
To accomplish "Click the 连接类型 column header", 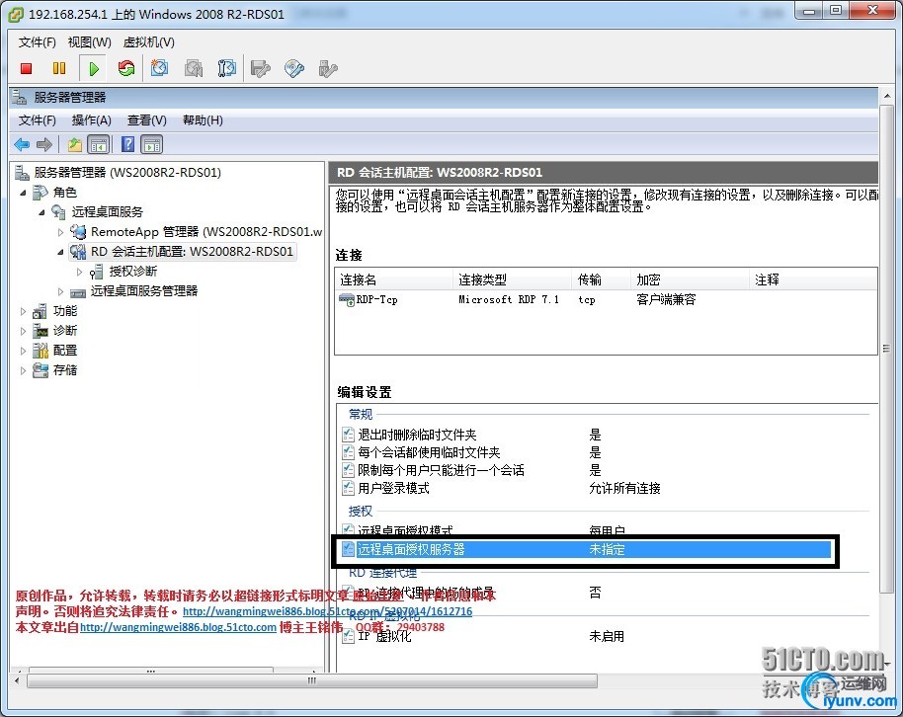I will [x=513, y=279].
